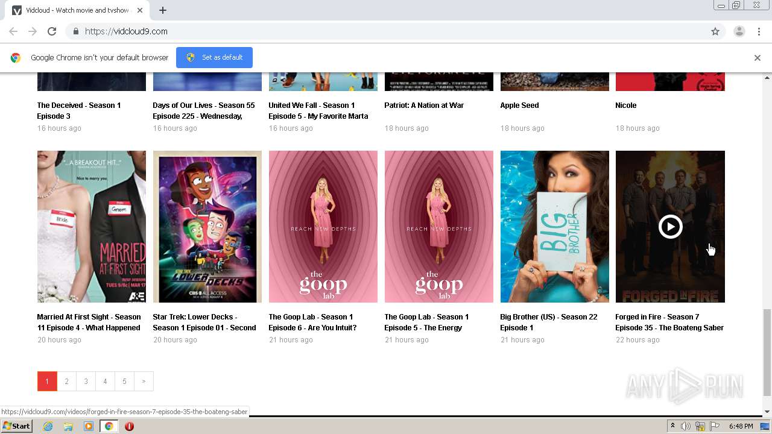Open the media player taskbar icon
The image size is (772, 434).
pos(89,426)
